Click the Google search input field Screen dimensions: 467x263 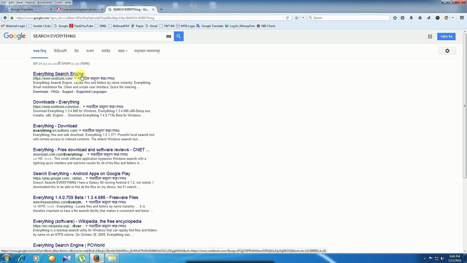click(x=99, y=36)
